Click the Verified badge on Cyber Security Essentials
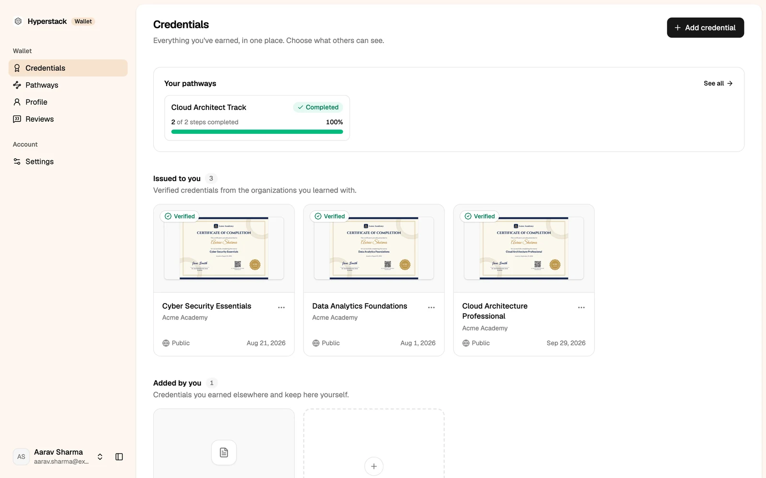This screenshot has width=766, height=478. (180, 216)
